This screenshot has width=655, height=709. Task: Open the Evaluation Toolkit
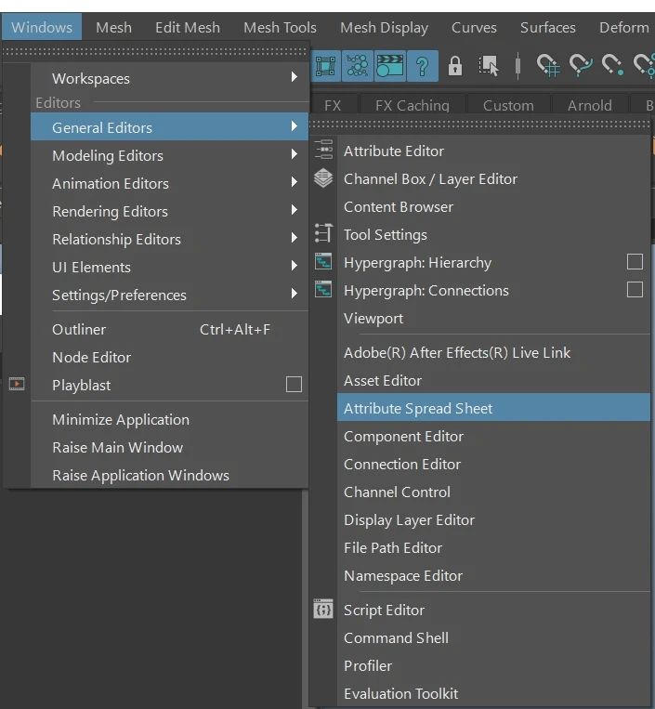[x=493, y=693]
